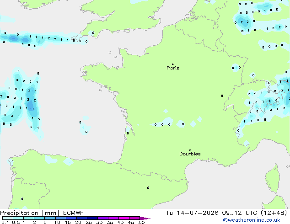Pick the 5–10 mm legend swatch
This screenshot has width=290, height=224.
pos(50,218)
